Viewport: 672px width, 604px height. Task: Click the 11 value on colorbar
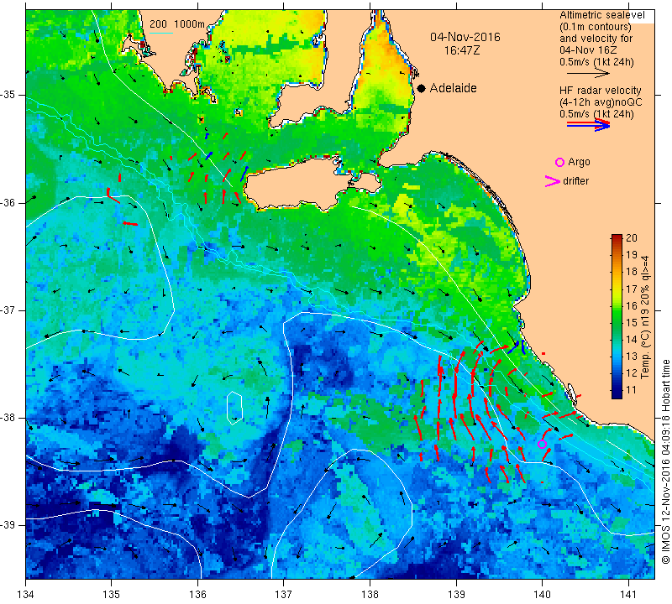pyautogui.click(x=632, y=390)
